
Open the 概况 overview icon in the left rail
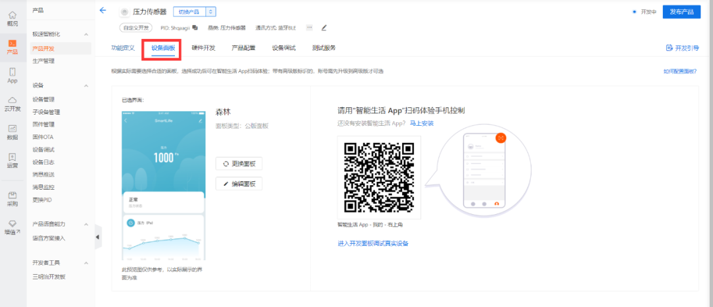coord(13,15)
